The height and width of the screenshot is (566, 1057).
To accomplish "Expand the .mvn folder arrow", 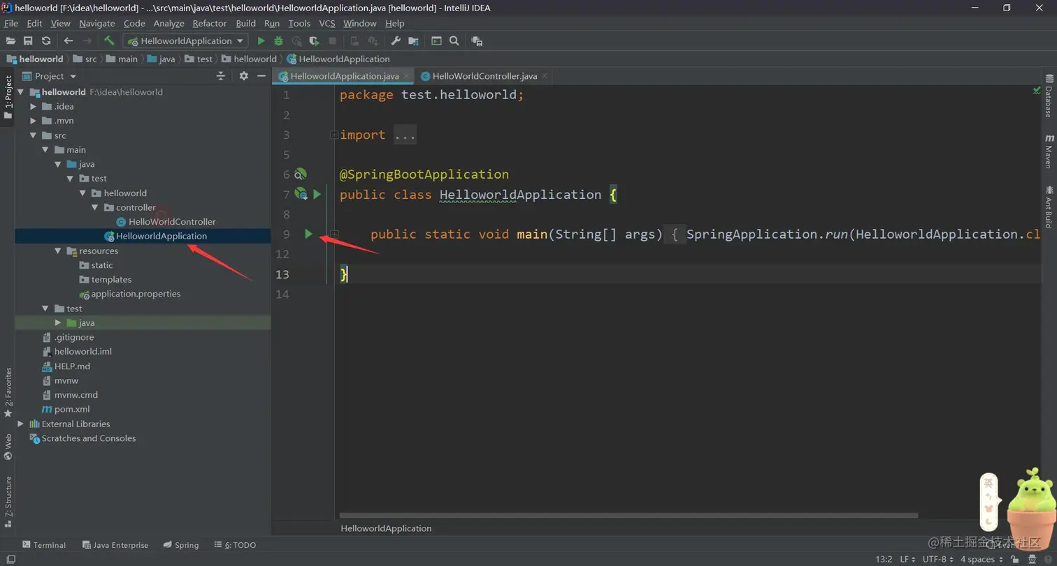I will [x=33, y=121].
